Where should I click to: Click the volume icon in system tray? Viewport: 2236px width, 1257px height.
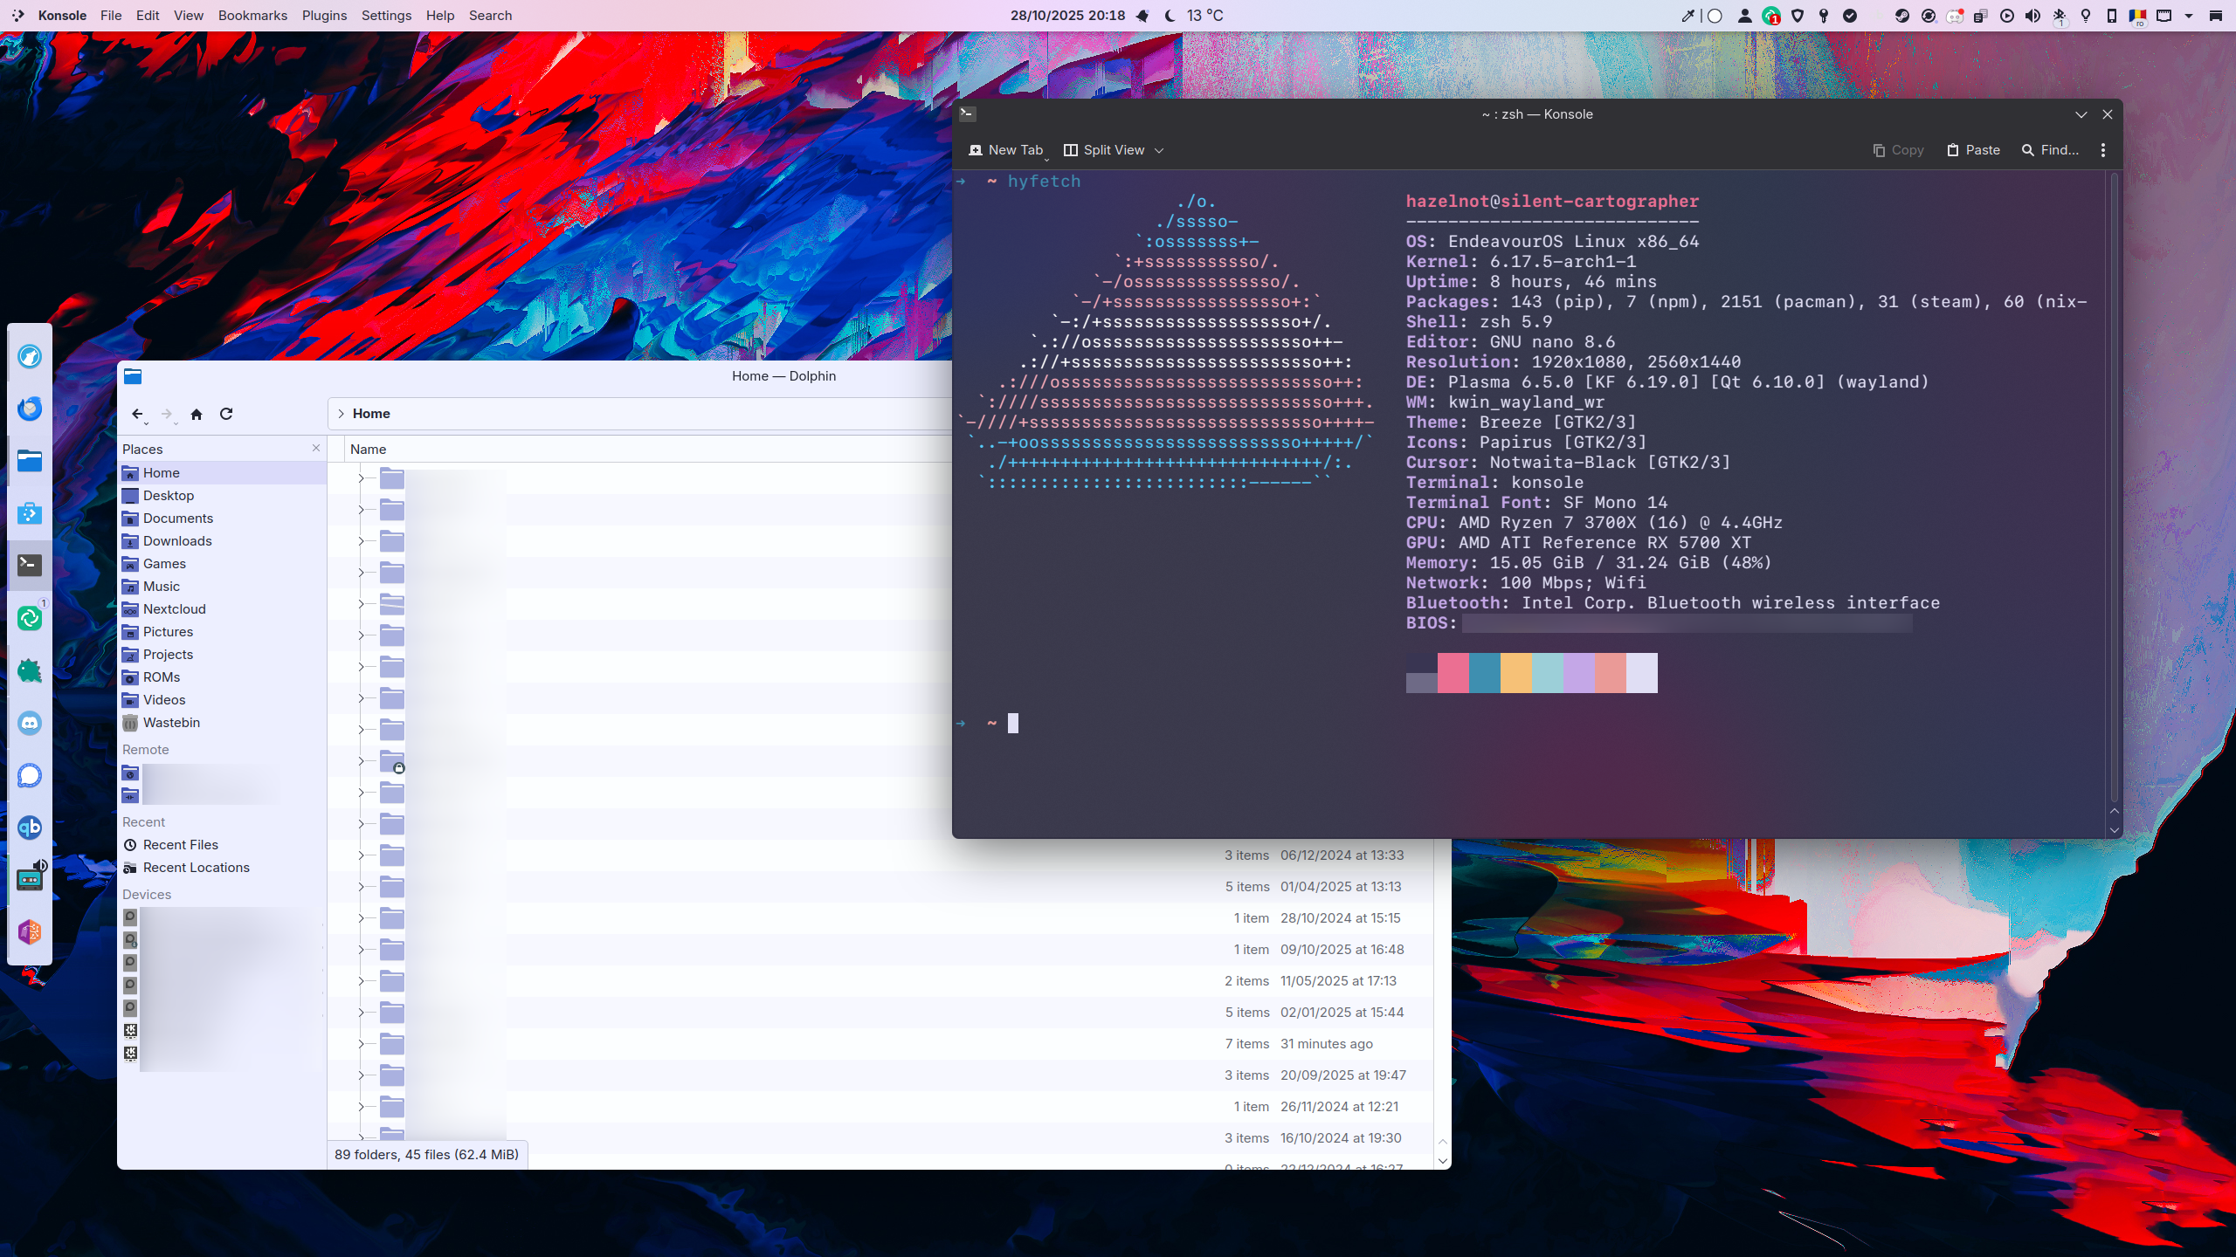click(2032, 16)
